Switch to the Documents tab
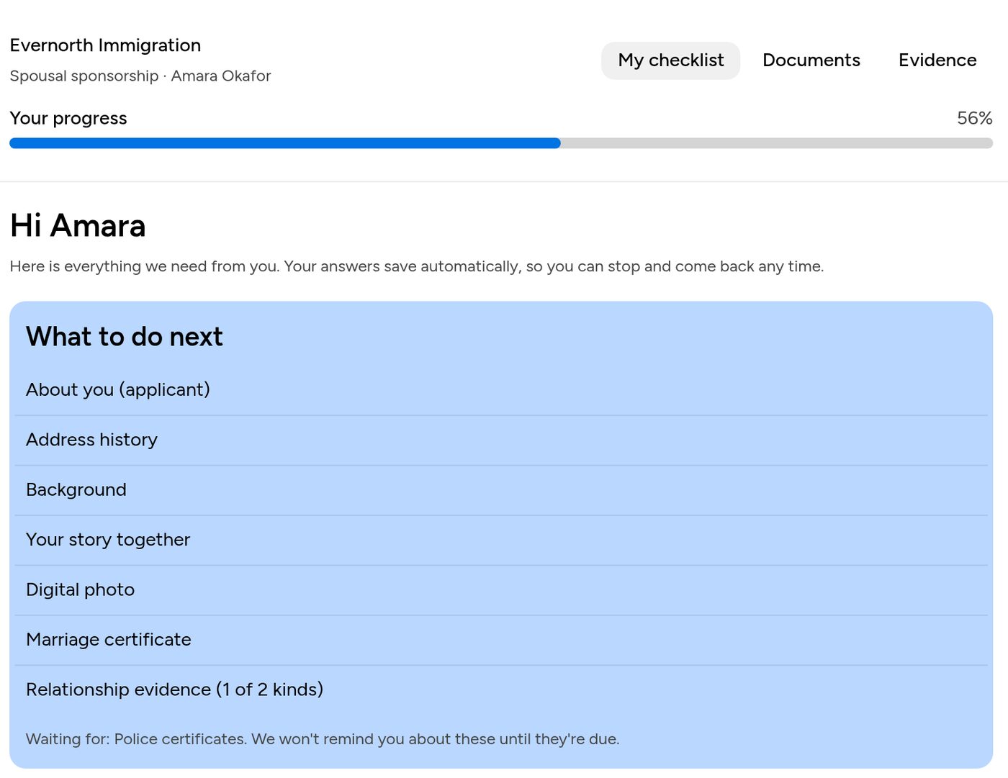 (x=811, y=60)
